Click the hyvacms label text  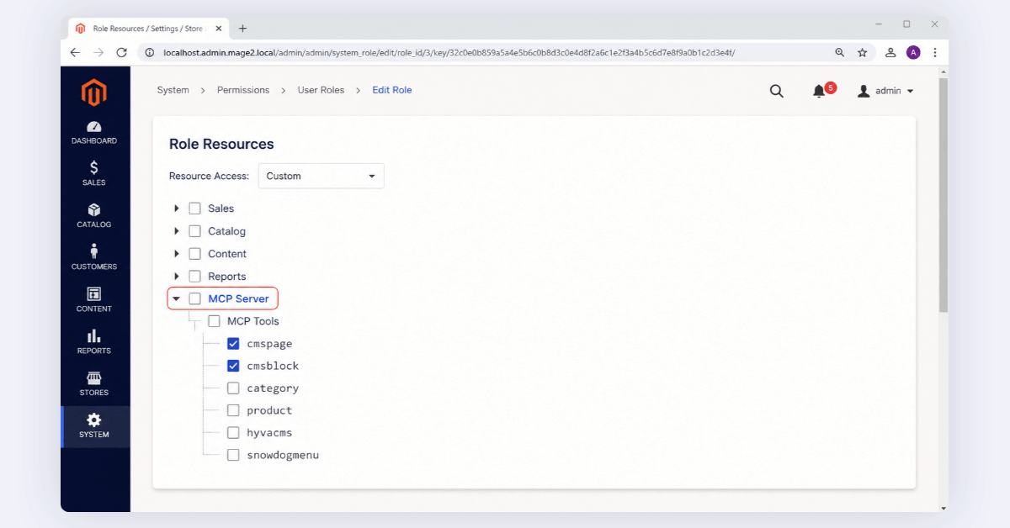[x=269, y=433]
